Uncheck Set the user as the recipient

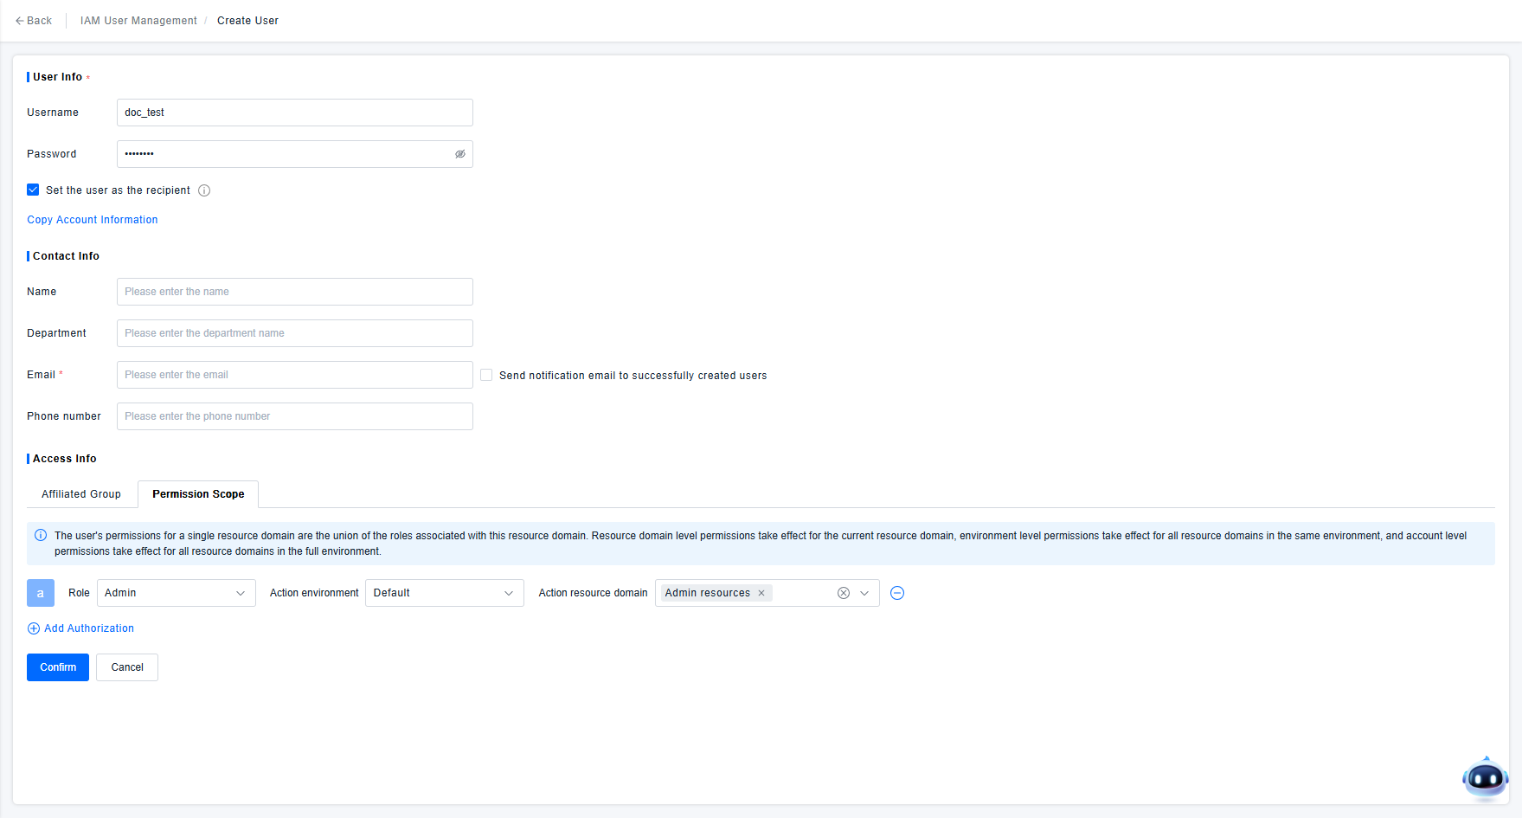(x=33, y=190)
